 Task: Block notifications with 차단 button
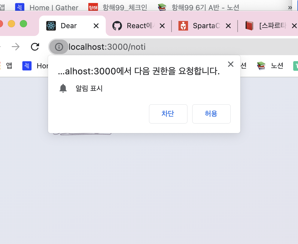pyautogui.click(x=168, y=114)
